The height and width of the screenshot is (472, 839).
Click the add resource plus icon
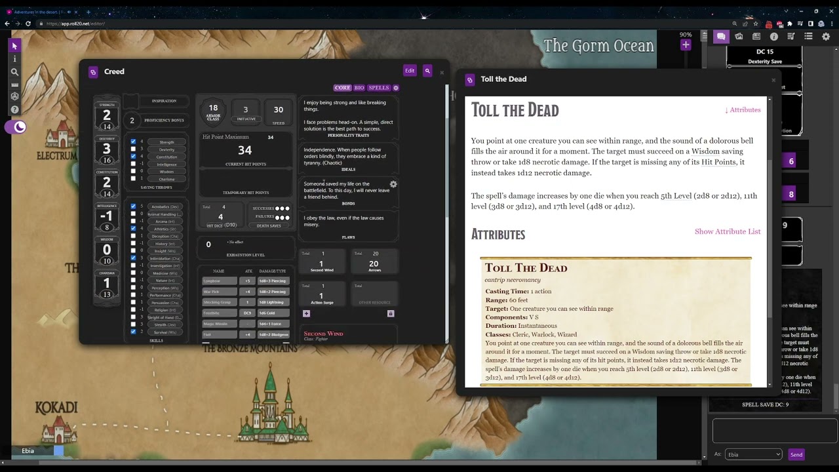[306, 313]
